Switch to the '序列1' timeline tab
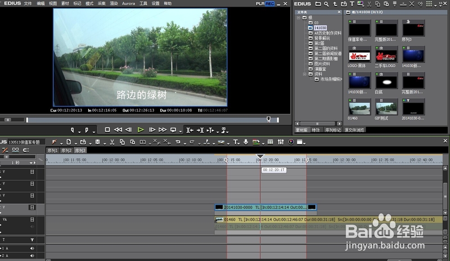The height and width of the screenshot is (261, 450). point(53,150)
